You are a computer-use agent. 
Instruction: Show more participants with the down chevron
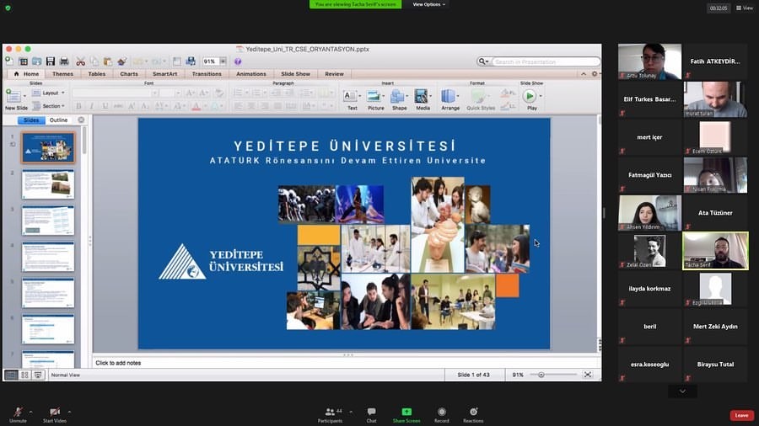click(682, 391)
